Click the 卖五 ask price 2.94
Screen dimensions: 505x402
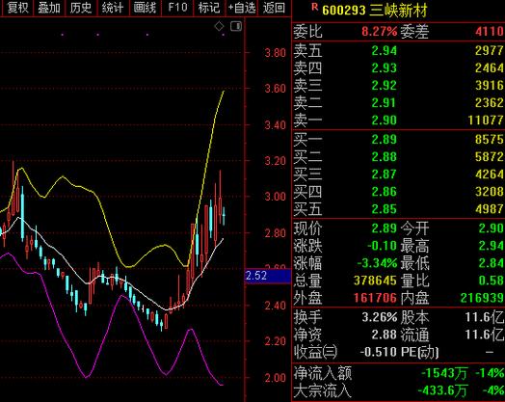[384, 51]
